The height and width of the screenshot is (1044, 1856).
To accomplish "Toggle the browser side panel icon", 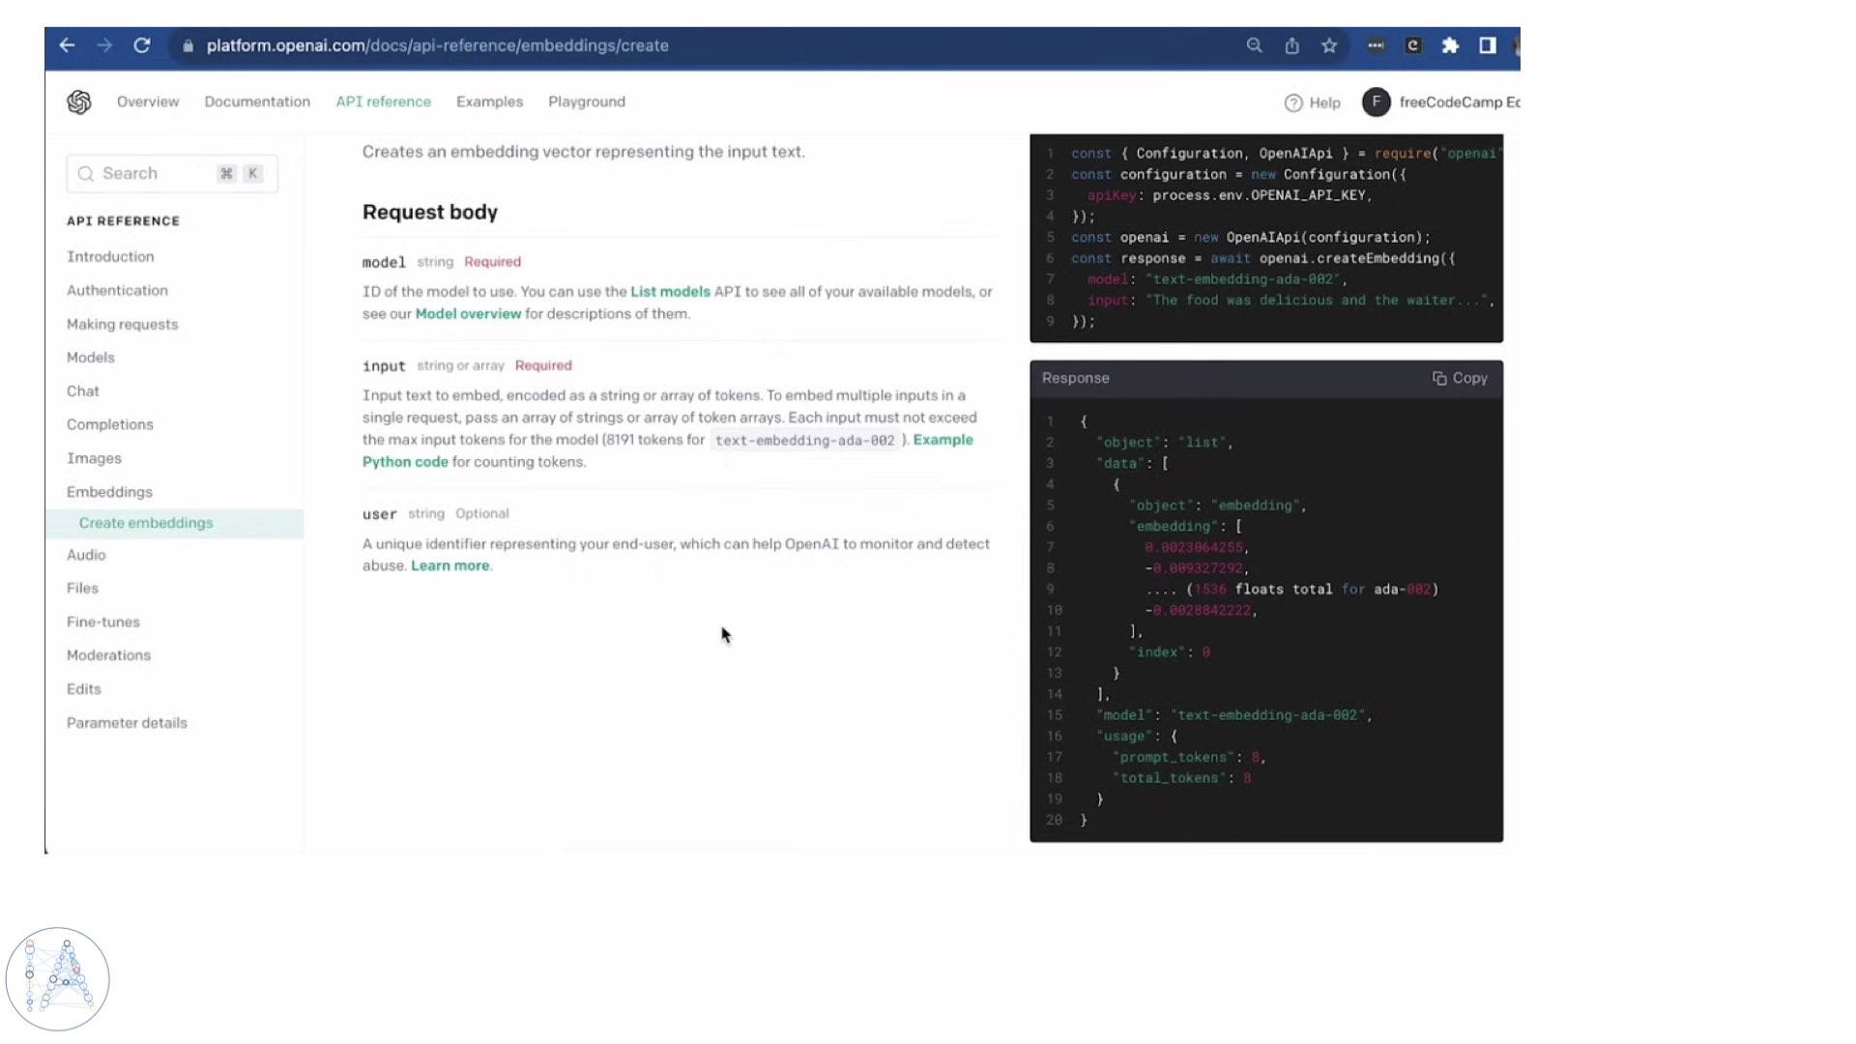I will click(1488, 45).
